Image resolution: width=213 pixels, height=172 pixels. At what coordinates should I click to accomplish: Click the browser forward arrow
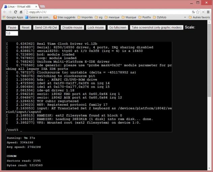click(x=10, y=12)
